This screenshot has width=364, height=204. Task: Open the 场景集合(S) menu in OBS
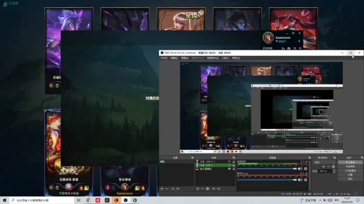click(212, 58)
